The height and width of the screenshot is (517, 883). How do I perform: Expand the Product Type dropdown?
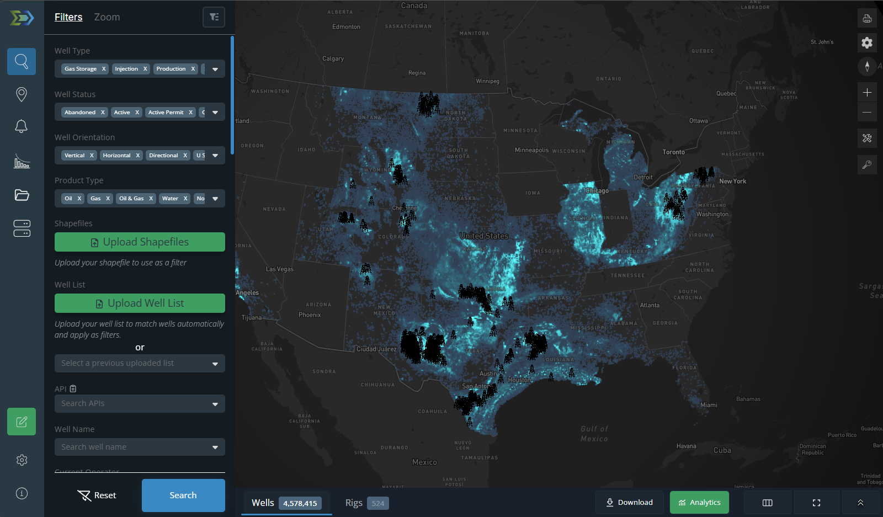click(x=215, y=199)
